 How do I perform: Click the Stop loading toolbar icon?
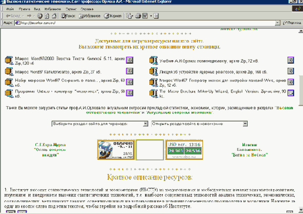[40, 16]
